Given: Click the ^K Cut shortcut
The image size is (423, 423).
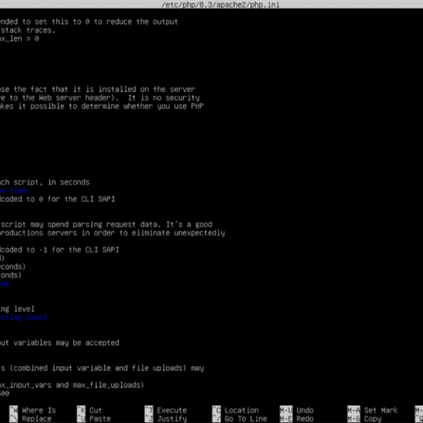Looking at the screenshot, I should click(x=89, y=410).
